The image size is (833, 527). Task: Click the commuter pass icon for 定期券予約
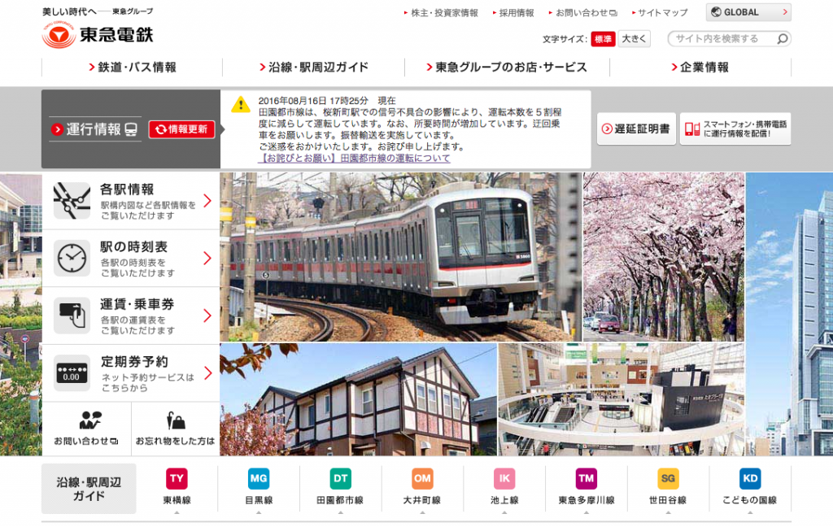tap(72, 372)
